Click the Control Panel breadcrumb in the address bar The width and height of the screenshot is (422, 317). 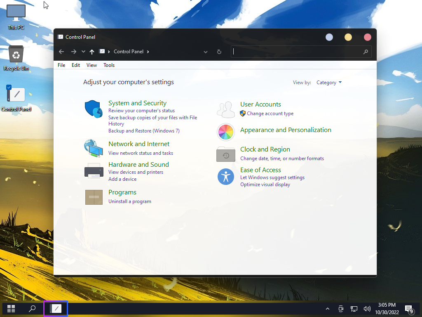pos(129,52)
